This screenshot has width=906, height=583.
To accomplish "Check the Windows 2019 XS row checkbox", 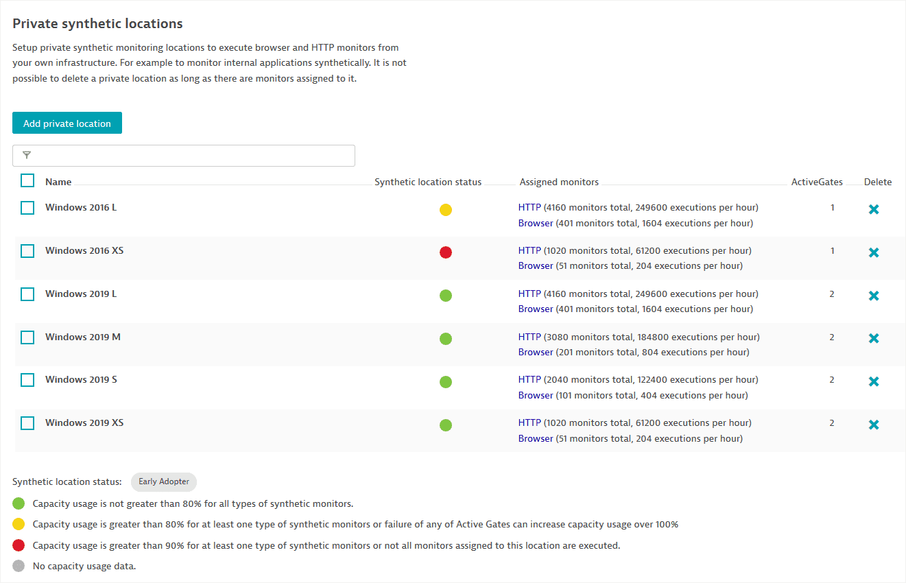I will [27, 423].
